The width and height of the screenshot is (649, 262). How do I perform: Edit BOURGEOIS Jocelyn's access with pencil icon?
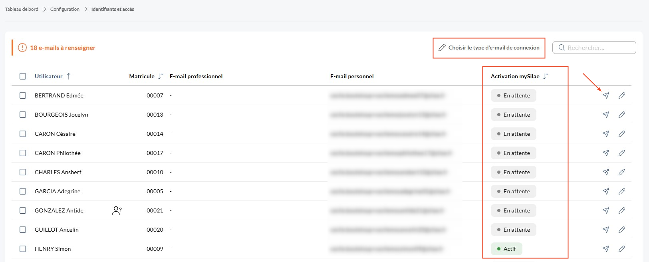[622, 115]
